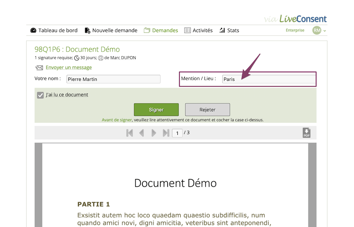Download the document via PDF icon

[306, 133]
